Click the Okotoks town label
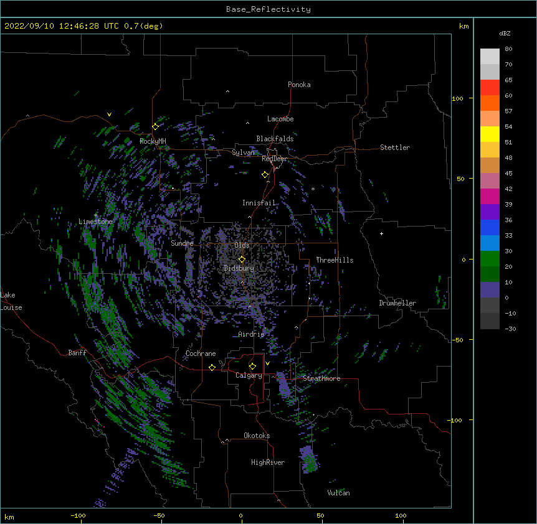The width and height of the screenshot is (537, 524). click(257, 436)
